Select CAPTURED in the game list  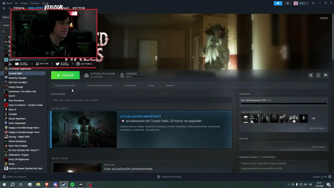pyautogui.click(x=14, y=60)
